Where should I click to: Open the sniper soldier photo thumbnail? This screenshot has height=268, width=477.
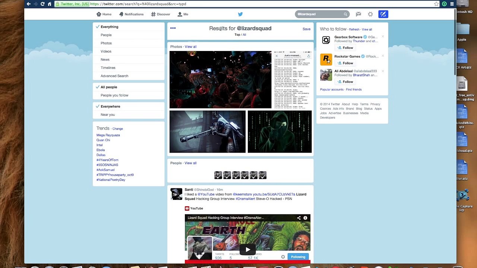click(208, 132)
